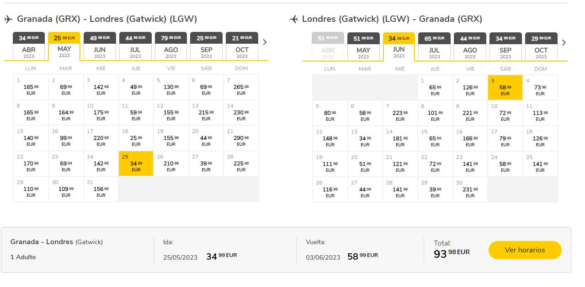The width and height of the screenshot is (585, 287).
Task: Choose May 4 outbound fare 49.99 EUR
Action: tap(136, 87)
